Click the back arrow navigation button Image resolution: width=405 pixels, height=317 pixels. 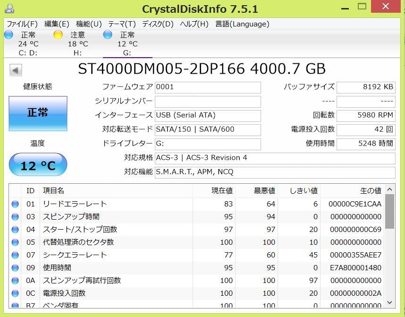(16, 70)
